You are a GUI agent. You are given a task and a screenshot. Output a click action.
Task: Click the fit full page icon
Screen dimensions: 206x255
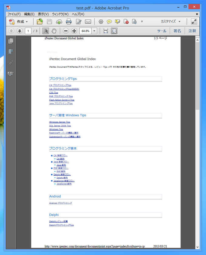(x=114, y=31)
